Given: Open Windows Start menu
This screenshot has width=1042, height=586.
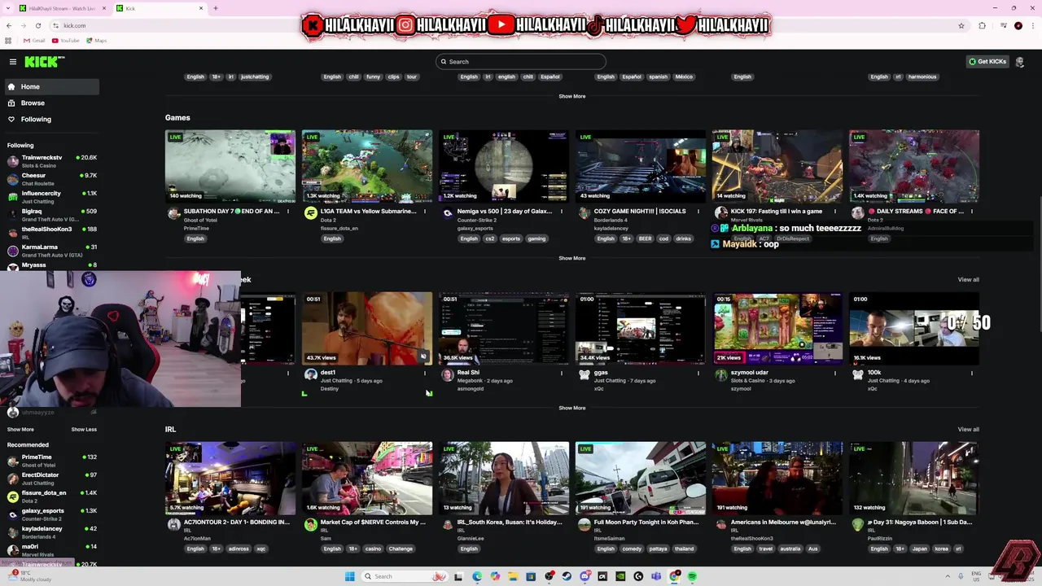Looking at the screenshot, I should tap(350, 576).
